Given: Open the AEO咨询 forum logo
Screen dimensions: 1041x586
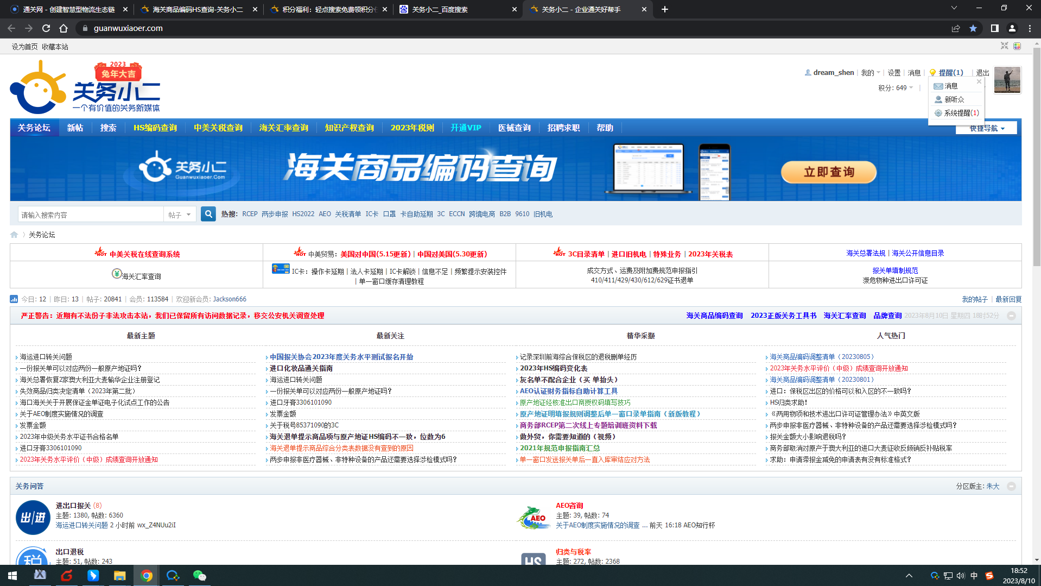Looking at the screenshot, I should click(534, 518).
